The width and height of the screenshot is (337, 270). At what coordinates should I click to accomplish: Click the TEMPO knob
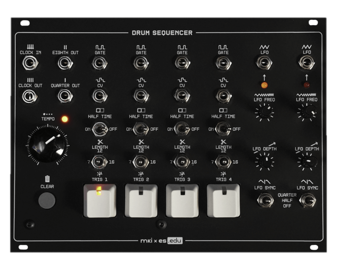pos(47,144)
